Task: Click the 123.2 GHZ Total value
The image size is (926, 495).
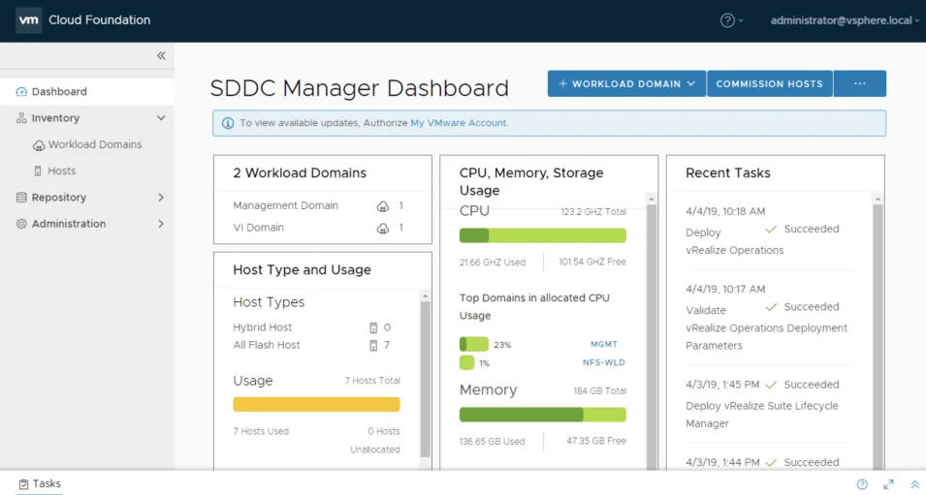Action: 593,212
